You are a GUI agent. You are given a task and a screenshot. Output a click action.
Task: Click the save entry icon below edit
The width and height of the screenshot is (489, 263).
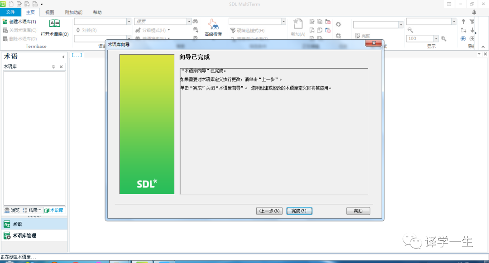pos(312,30)
